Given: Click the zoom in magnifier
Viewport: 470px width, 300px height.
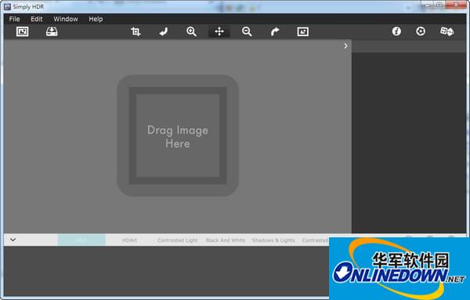Looking at the screenshot, I should [191, 31].
